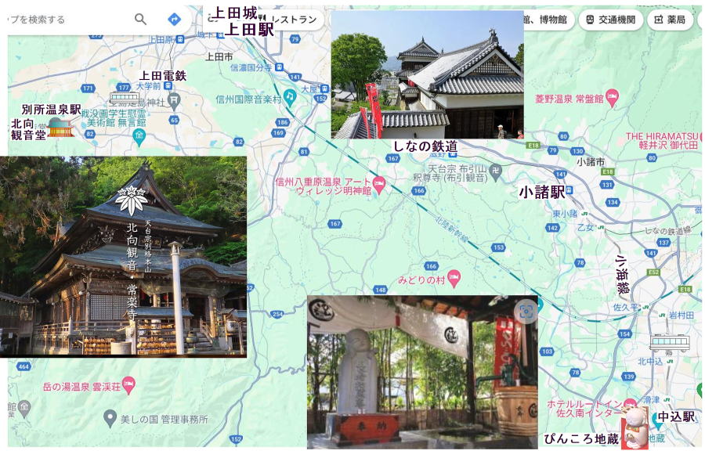Viewport: 705px width, 458px height.
Task: Select the 無言館 museum marker icon
Action: point(139,136)
